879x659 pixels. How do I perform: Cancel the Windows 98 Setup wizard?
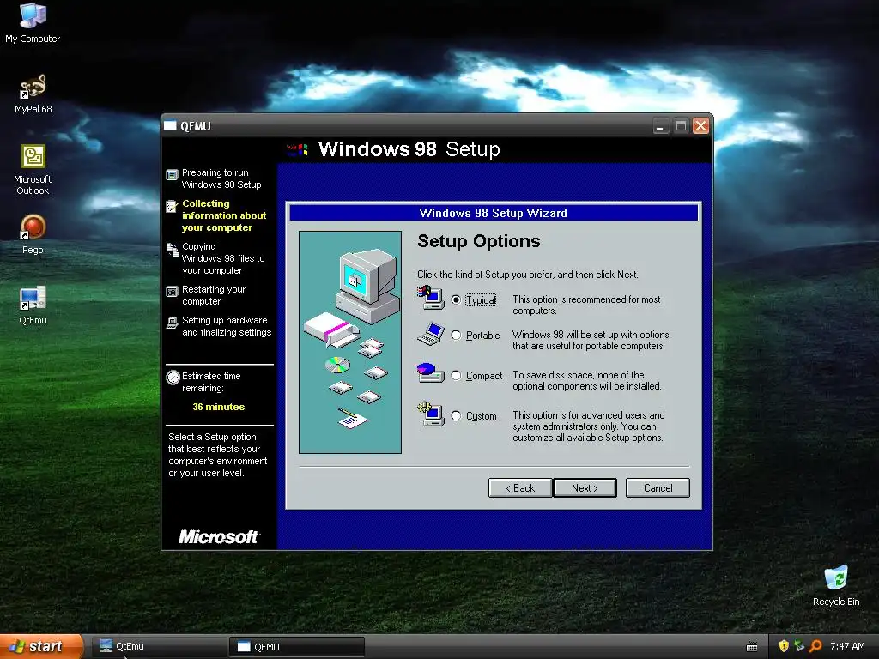tap(658, 488)
